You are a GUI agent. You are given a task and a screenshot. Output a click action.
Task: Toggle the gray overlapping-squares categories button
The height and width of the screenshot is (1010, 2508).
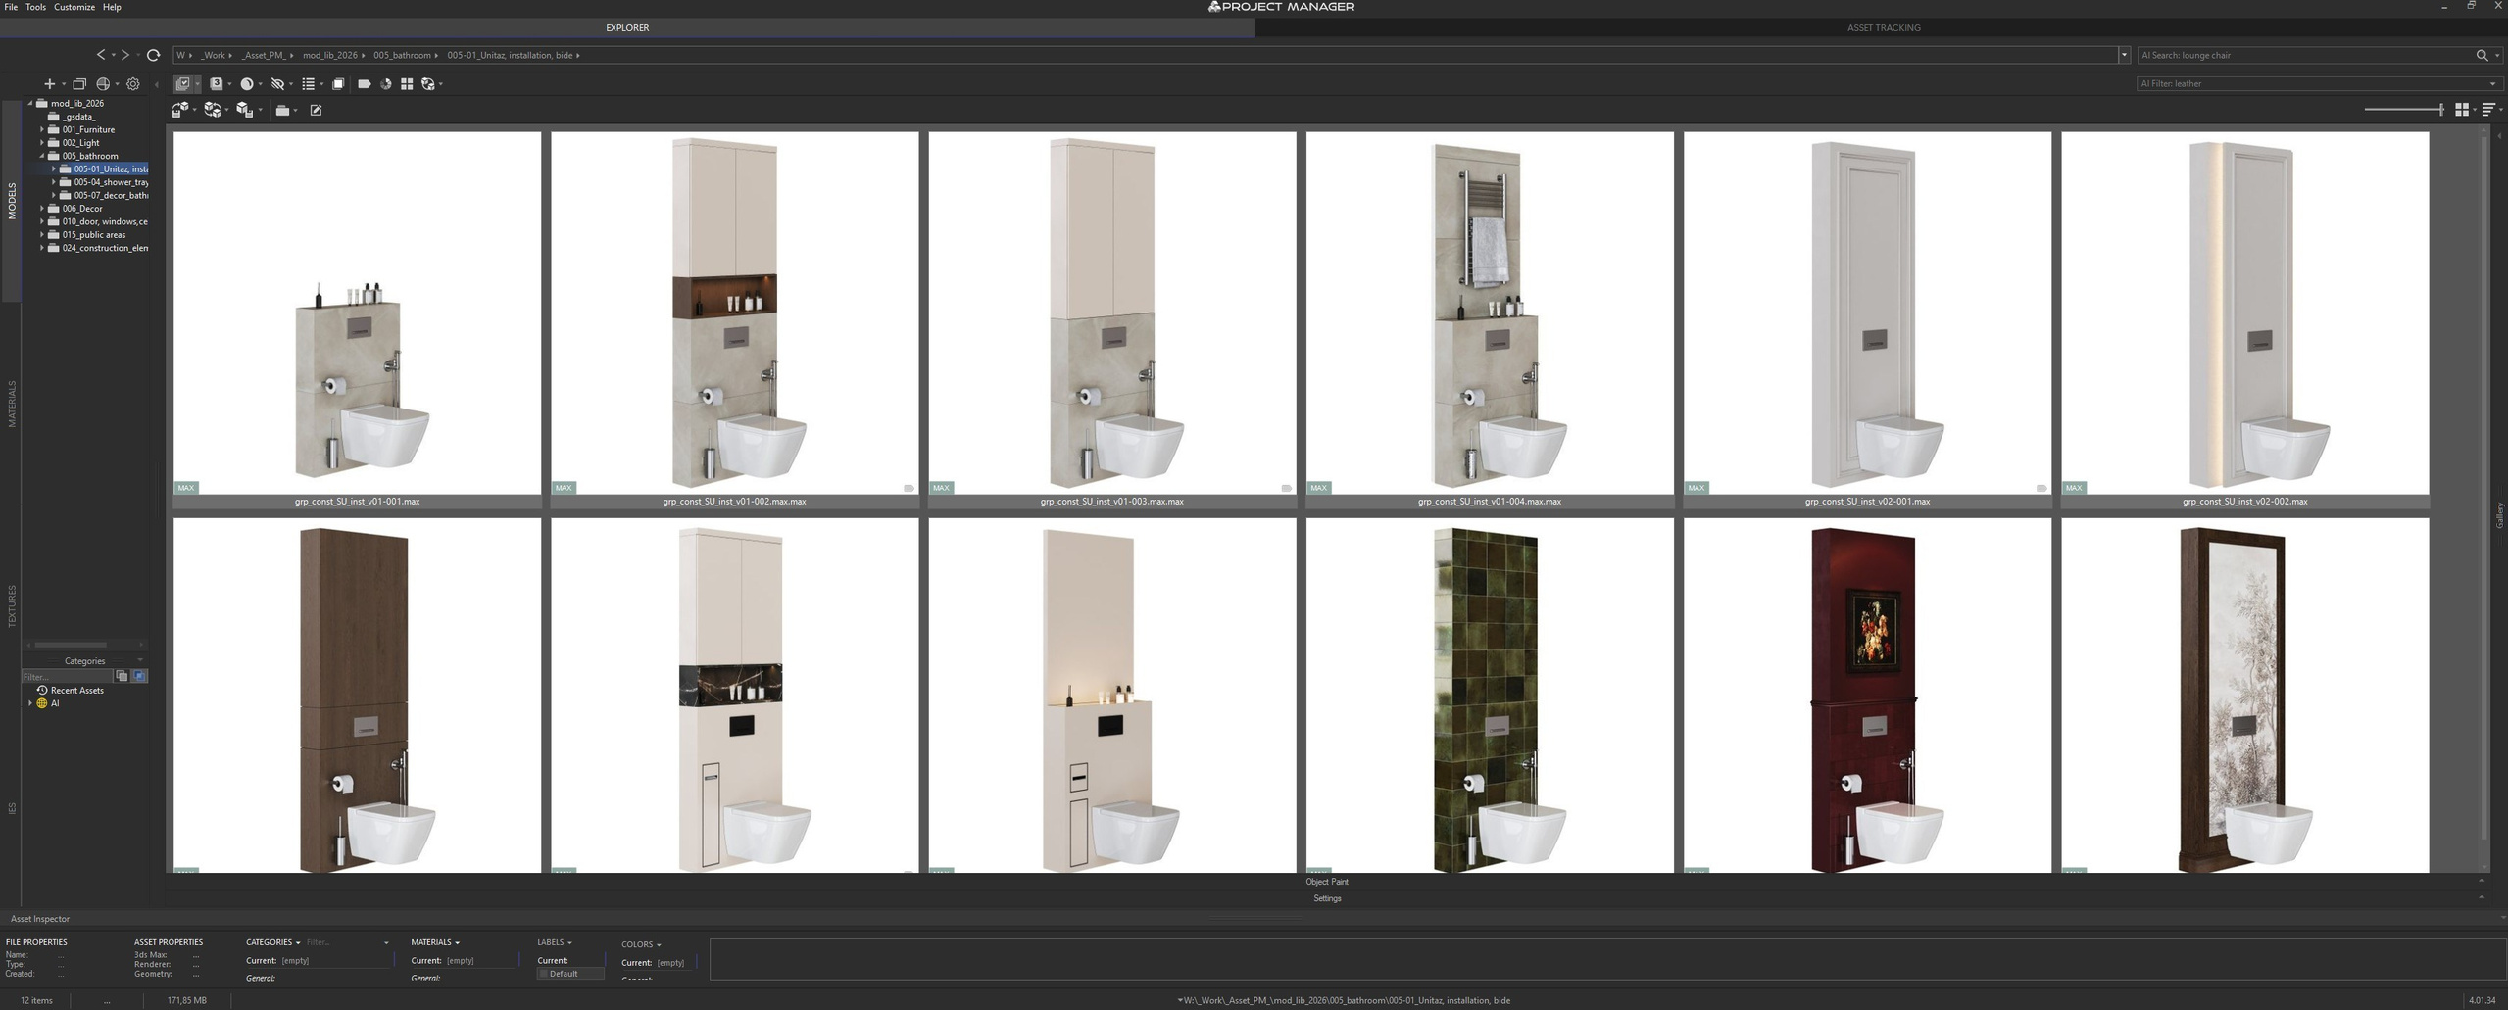pos(122,676)
